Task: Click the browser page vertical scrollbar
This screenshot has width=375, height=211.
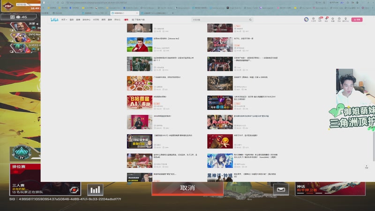Action: point(374,146)
